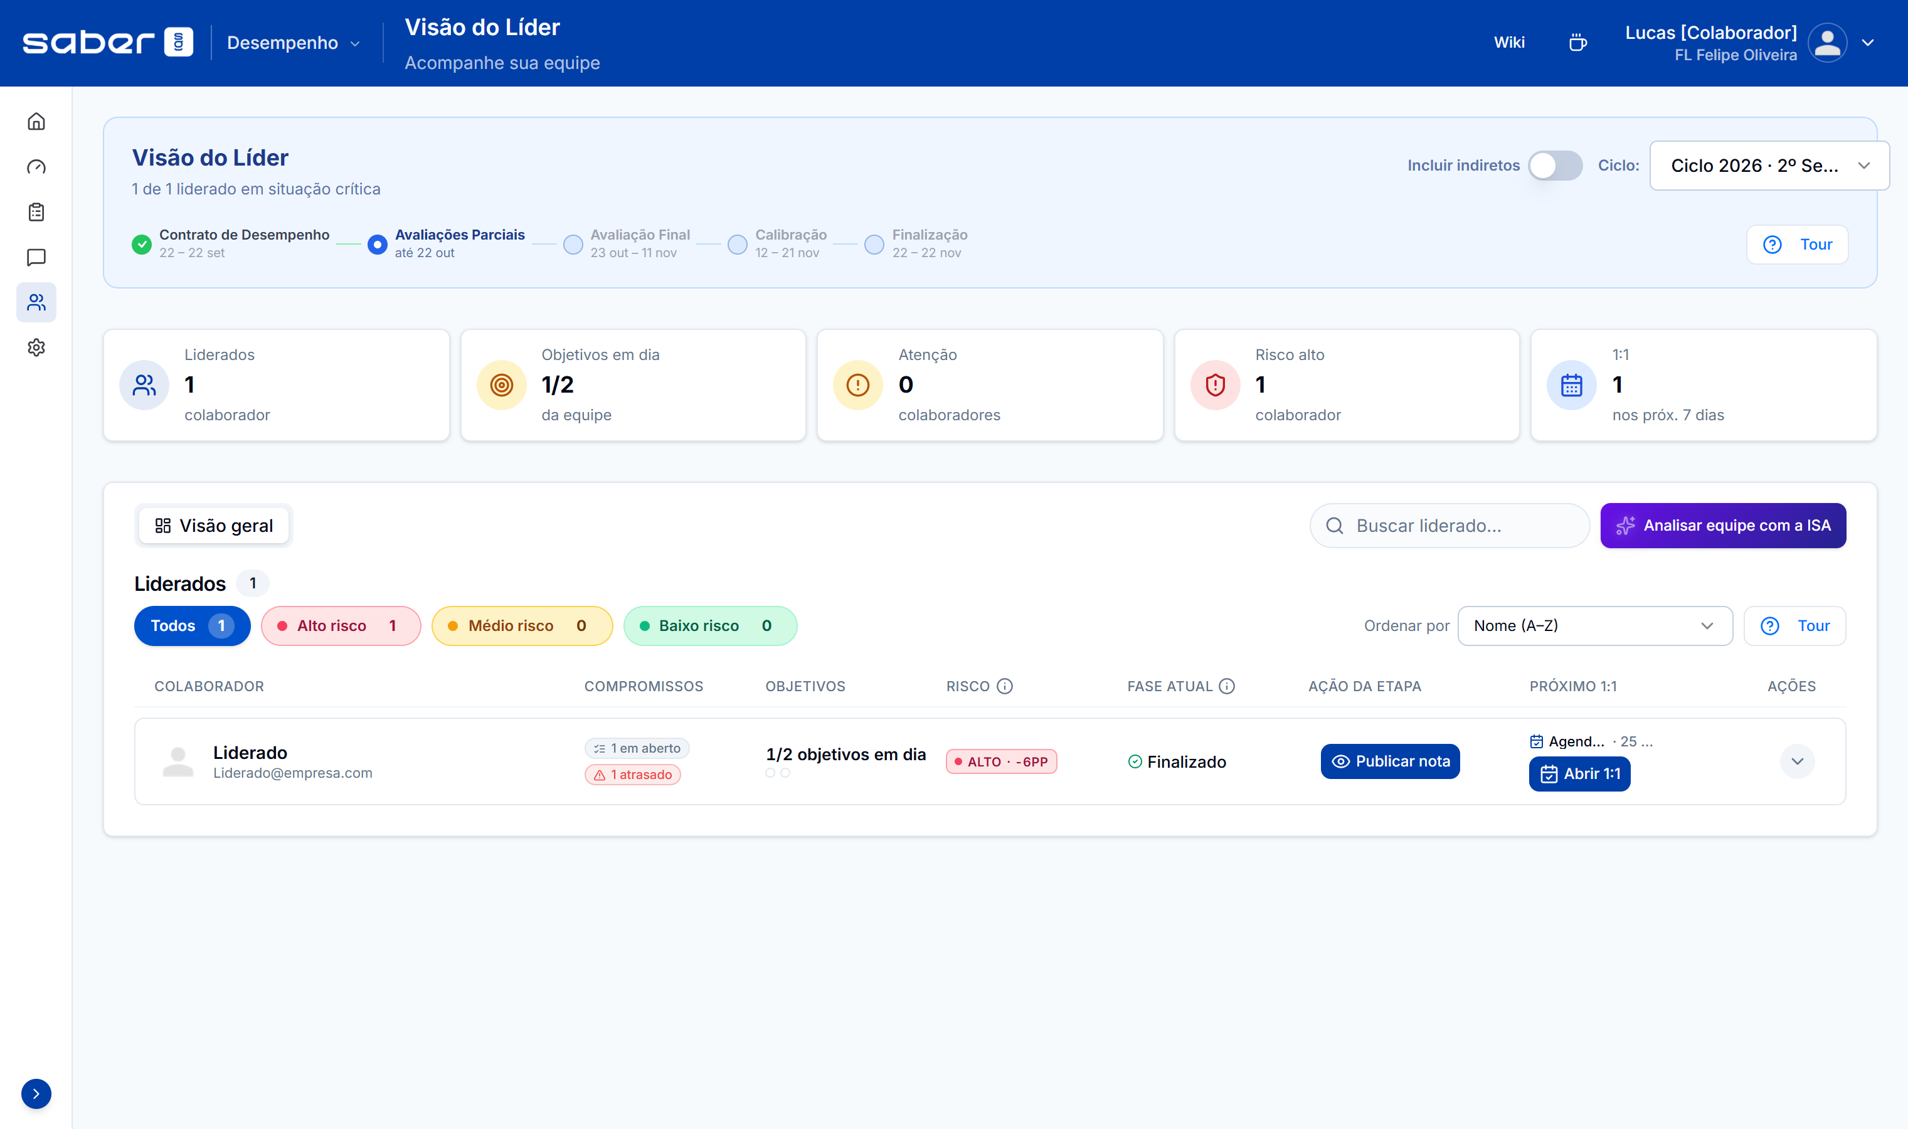1908x1129 pixels.
Task: Click the Buscar liderado search field
Action: click(1450, 526)
